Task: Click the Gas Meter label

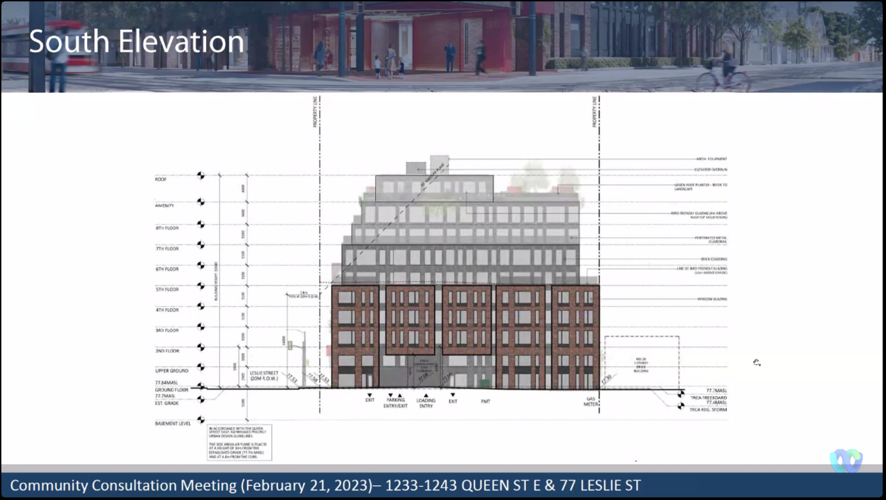Action: pyautogui.click(x=590, y=403)
